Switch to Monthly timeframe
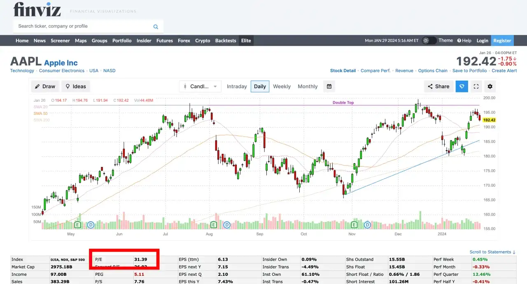The width and height of the screenshot is (527, 284). [x=308, y=87]
